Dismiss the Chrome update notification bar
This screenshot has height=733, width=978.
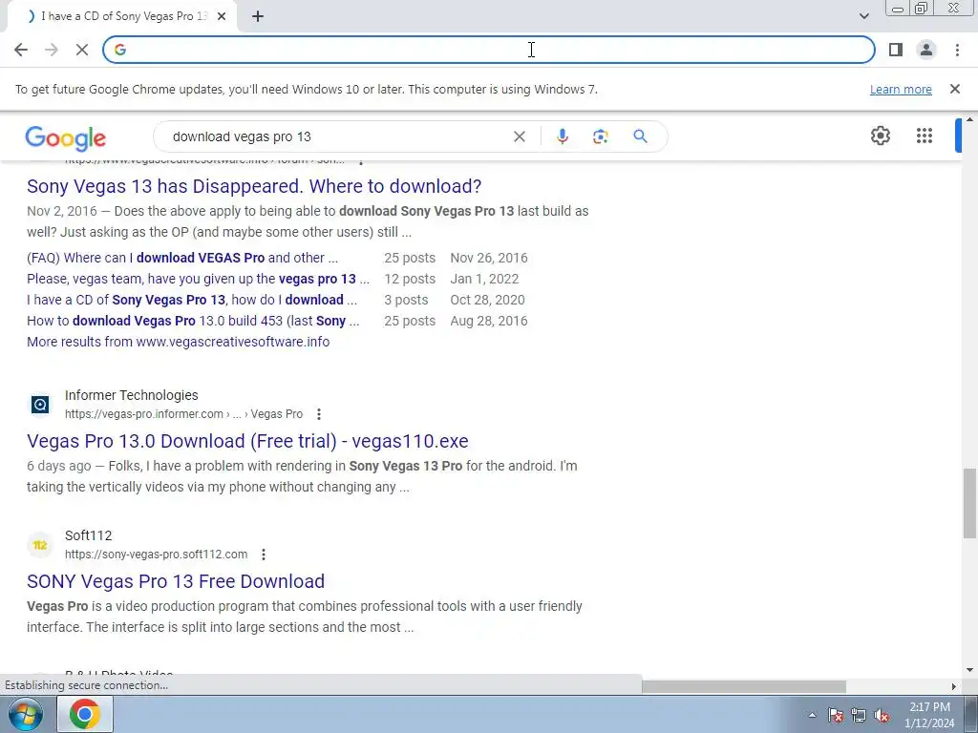[955, 89]
